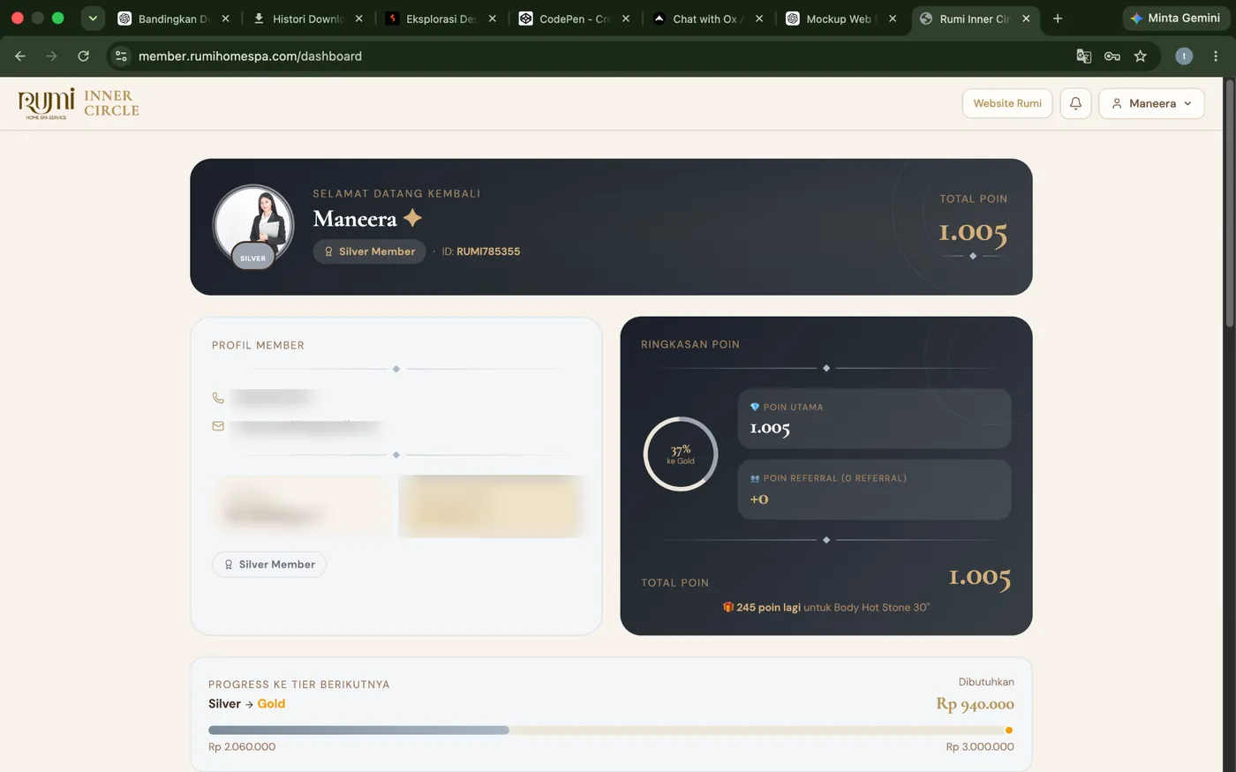Click the orange dot at progress bar end
This screenshot has height=772, width=1236.
coord(1009,731)
